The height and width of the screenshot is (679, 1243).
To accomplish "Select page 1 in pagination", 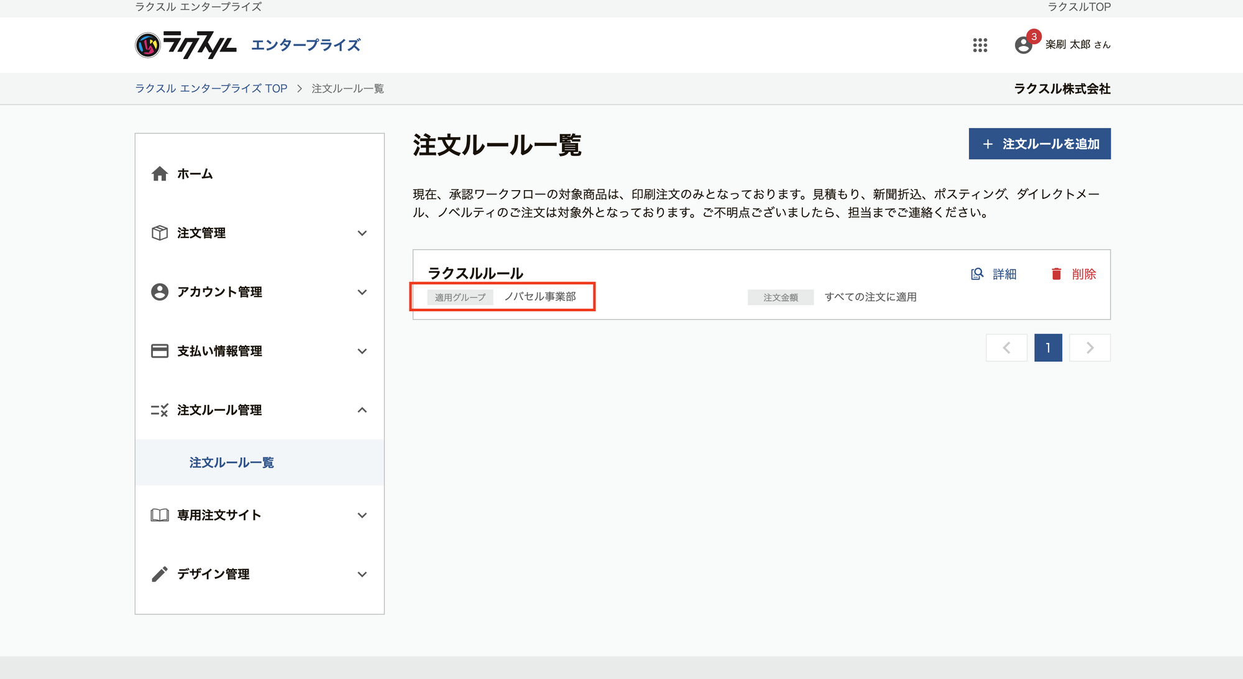I will (x=1048, y=348).
